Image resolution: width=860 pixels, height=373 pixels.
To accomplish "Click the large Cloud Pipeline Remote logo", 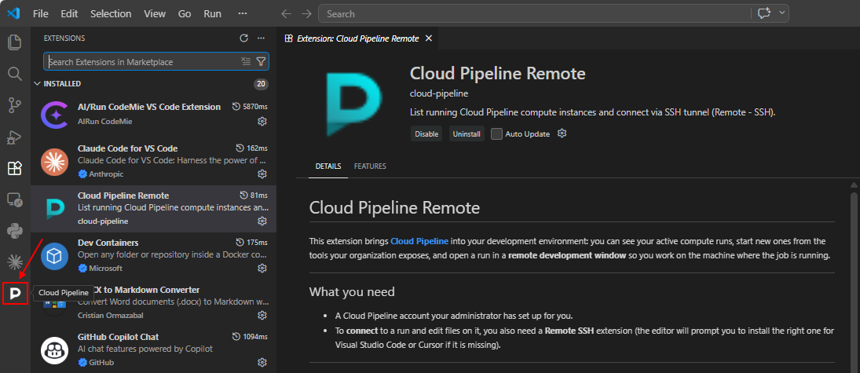I will 355,104.
